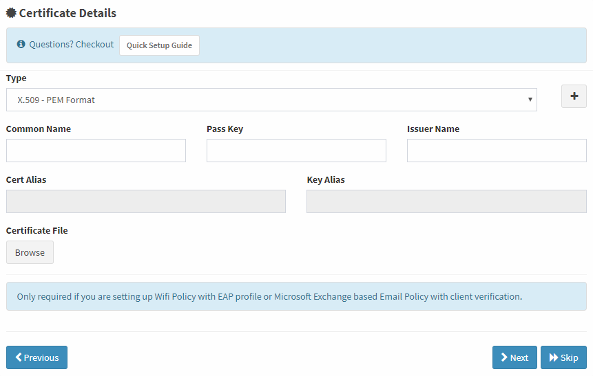Image resolution: width=593 pixels, height=376 pixels.
Task: Click the Certificate Details seal icon
Action: pos(11,13)
